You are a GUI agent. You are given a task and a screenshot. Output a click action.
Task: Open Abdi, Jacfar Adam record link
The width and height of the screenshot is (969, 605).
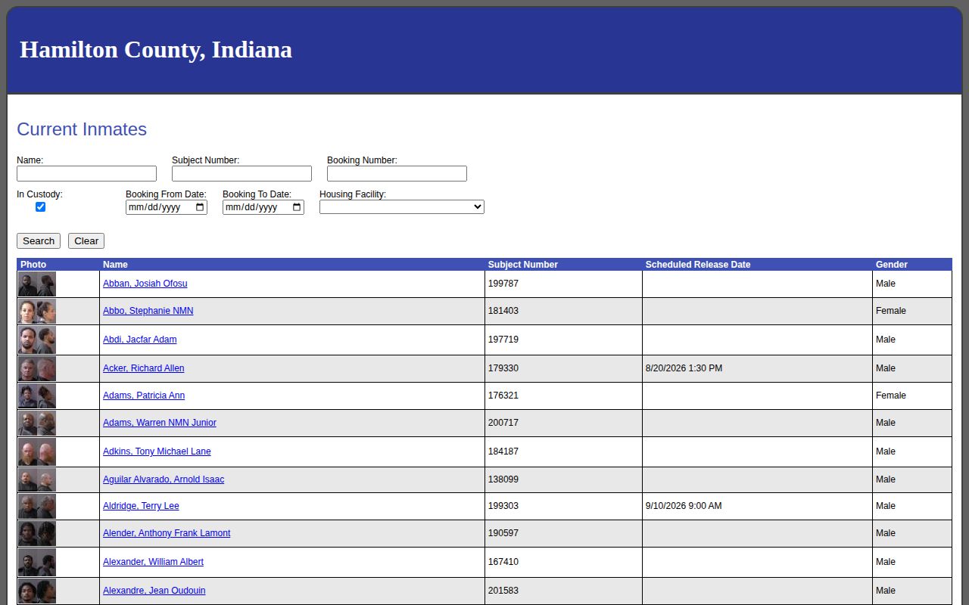click(140, 340)
